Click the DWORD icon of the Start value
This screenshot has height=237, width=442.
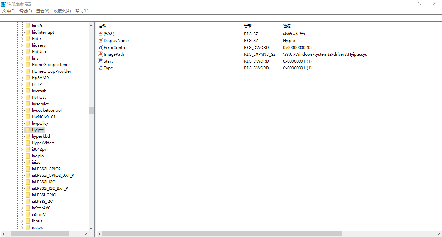tap(100, 61)
